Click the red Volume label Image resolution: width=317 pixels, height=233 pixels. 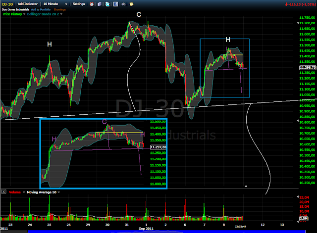pyautogui.click(x=15, y=192)
